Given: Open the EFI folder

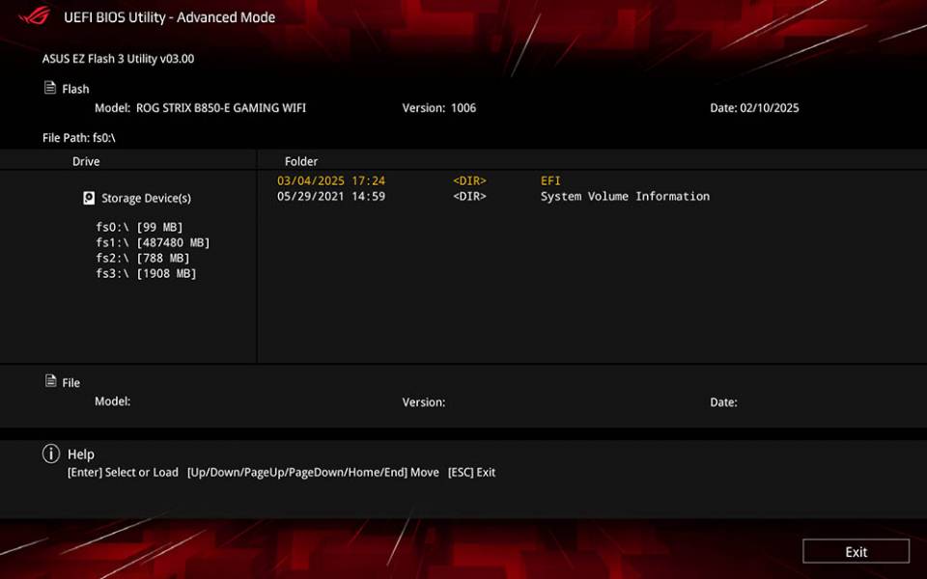Looking at the screenshot, I should click(x=550, y=180).
